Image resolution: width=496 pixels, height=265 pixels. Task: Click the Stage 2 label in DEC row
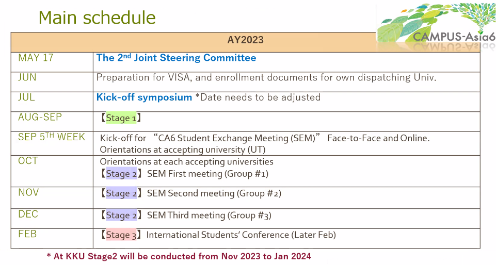[x=121, y=215]
